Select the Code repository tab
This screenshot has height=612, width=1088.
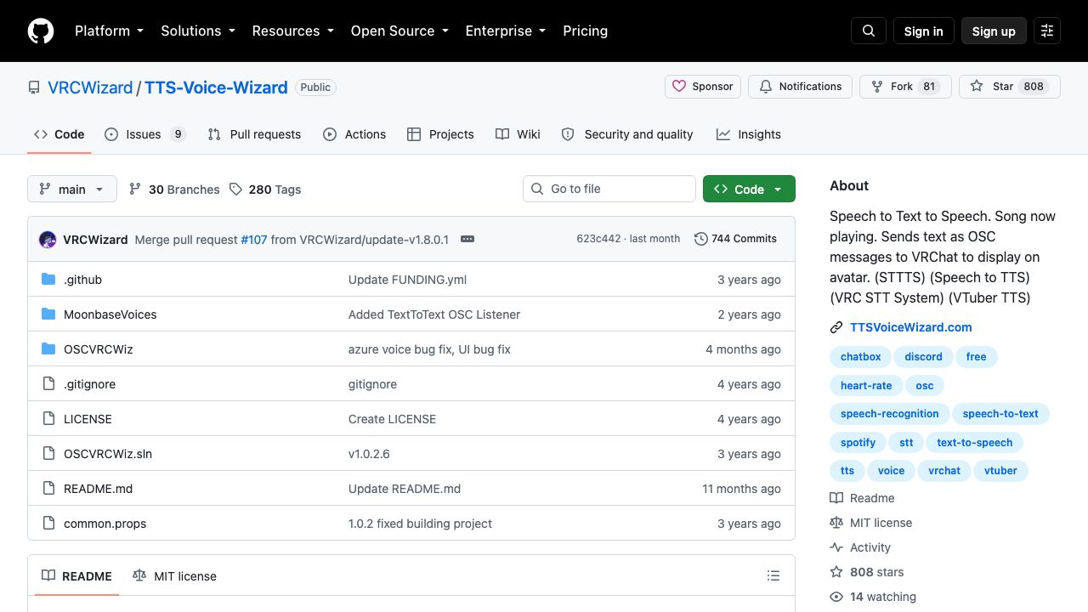(59, 134)
